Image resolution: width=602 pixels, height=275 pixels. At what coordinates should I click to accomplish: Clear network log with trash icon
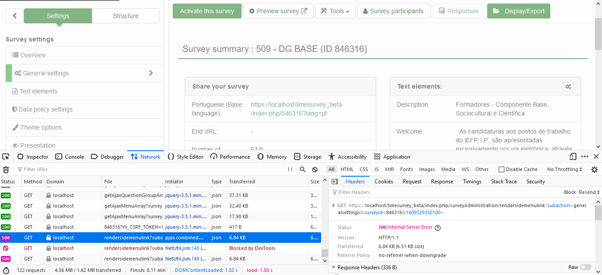[x=6, y=169]
